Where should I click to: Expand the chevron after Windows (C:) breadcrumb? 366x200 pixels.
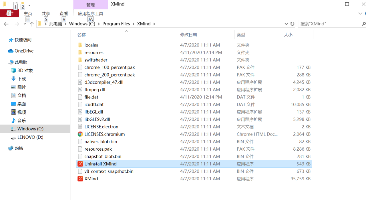pyautogui.click(x=99, y=24)
